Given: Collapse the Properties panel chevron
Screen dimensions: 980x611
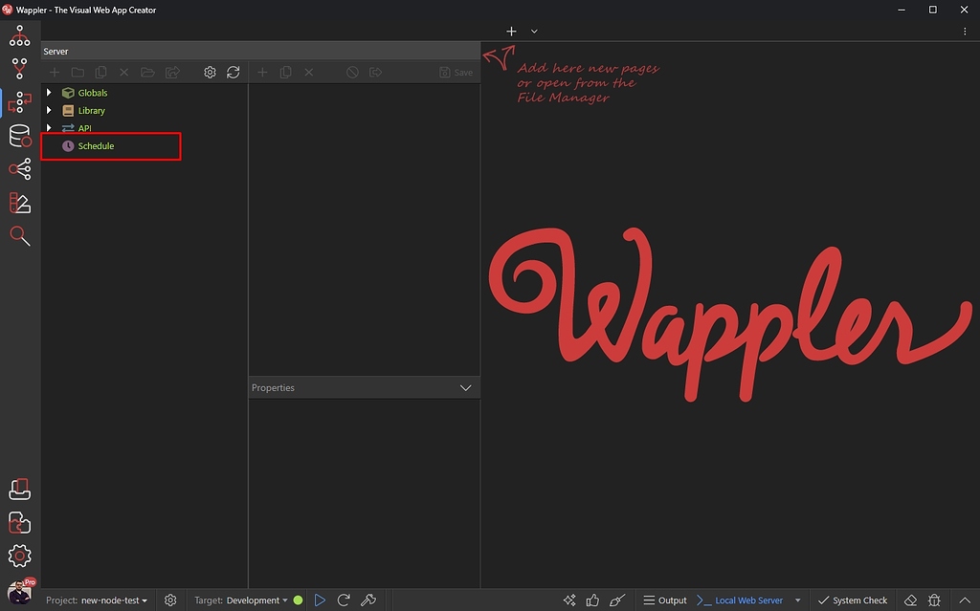Looking at the screenshot, I should click(466, 388).
